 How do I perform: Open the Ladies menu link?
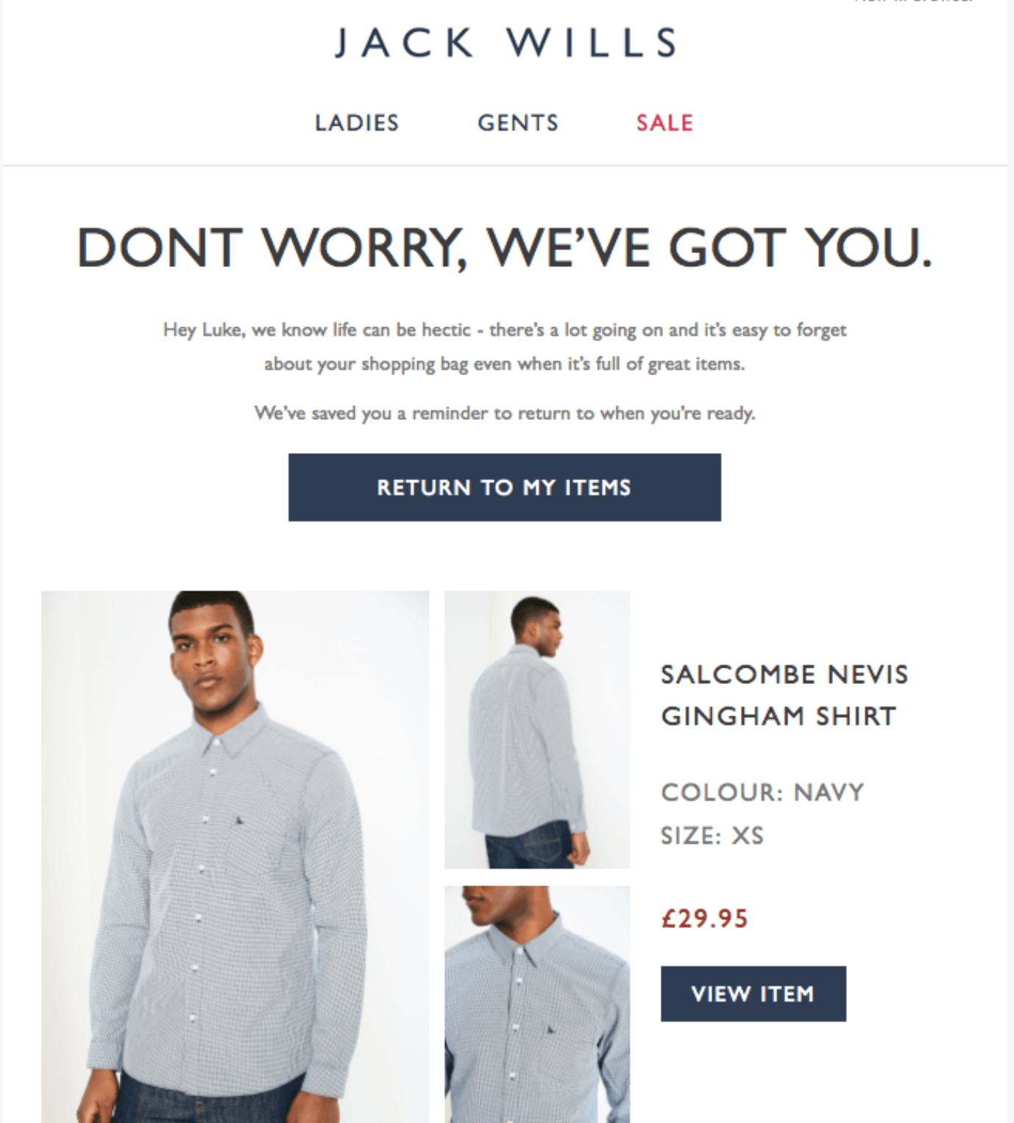357,123
